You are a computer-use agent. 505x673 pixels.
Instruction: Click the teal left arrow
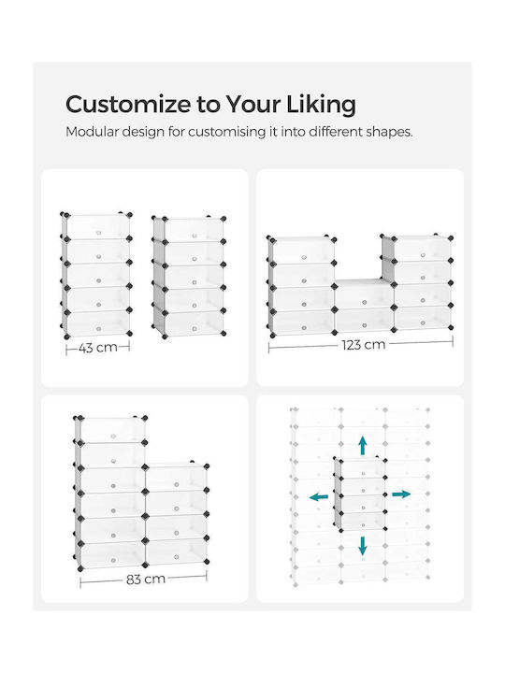[x=319, y=497]
